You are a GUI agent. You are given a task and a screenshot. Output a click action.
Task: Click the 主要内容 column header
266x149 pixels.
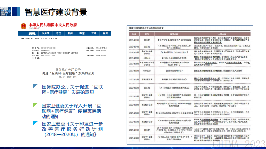[x=222, y=34]
